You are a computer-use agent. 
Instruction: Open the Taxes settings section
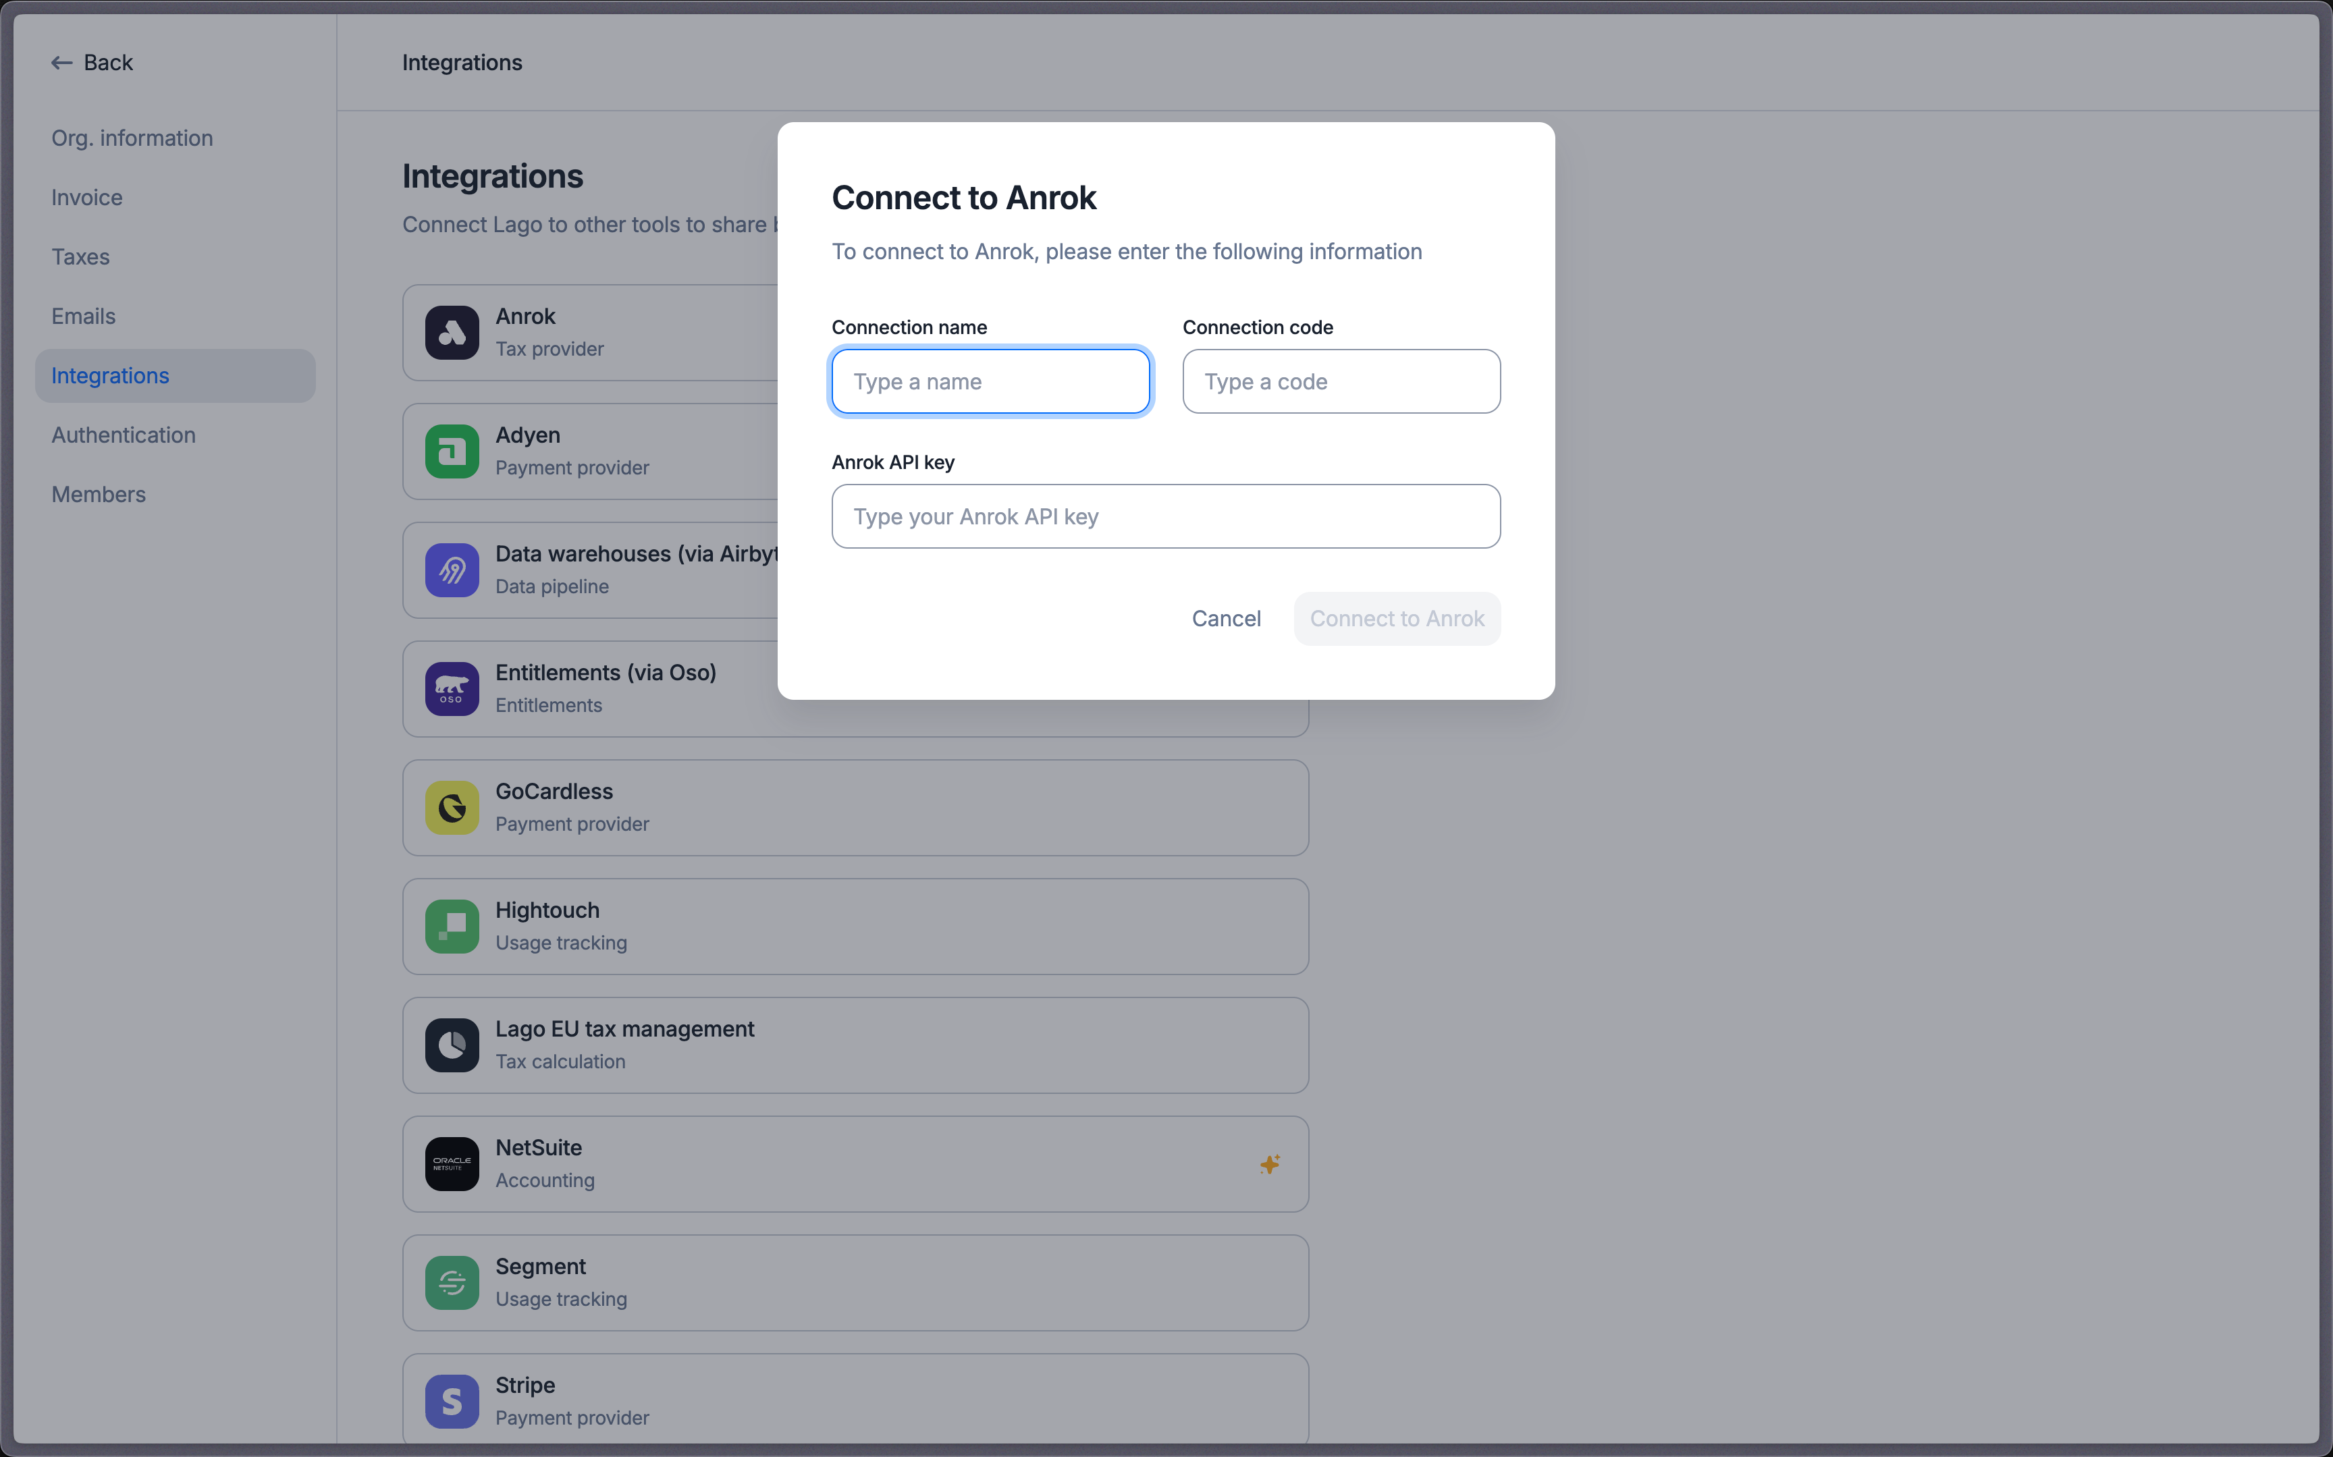pos(176,256)
